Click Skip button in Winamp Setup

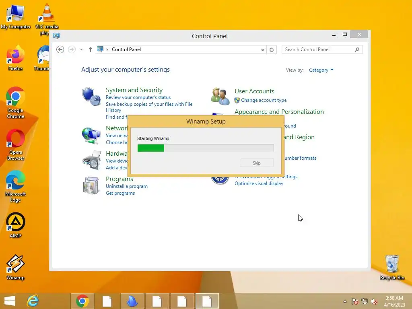(x=257, y=163)
